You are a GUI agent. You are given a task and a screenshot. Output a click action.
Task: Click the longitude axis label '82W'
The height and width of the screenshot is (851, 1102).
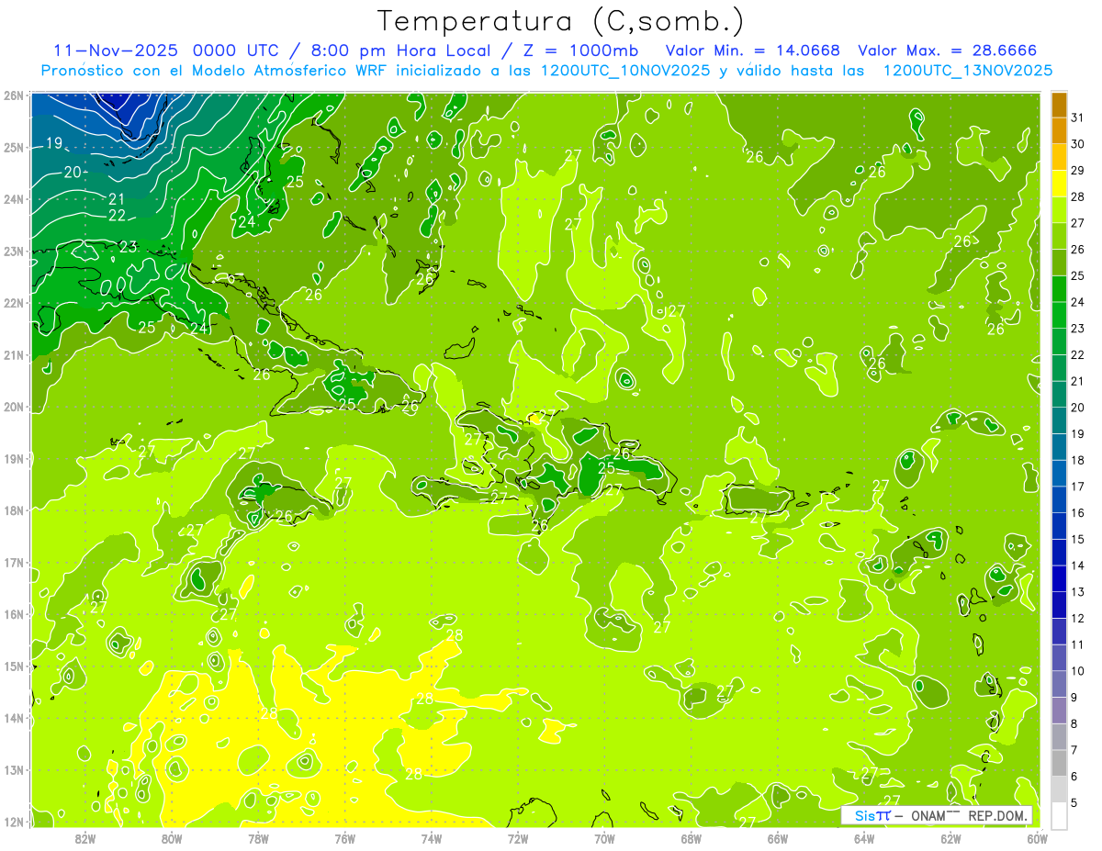tap(85, 839)
